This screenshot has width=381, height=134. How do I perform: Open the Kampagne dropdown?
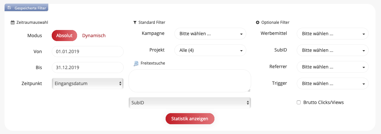[x=210, y=34]
